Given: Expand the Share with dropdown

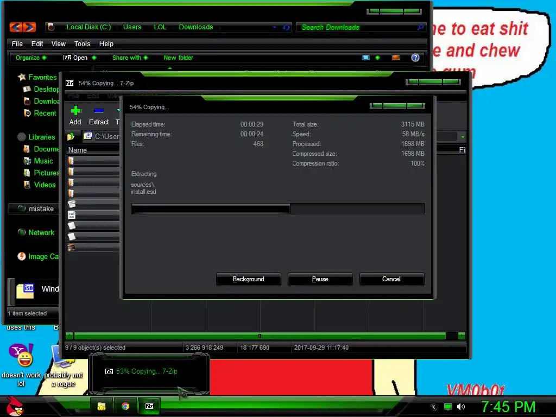Looking at the screenshot, I should [130, 58].
